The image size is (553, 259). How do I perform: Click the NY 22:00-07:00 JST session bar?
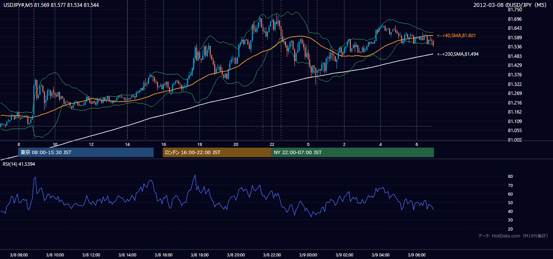point(353,152)
